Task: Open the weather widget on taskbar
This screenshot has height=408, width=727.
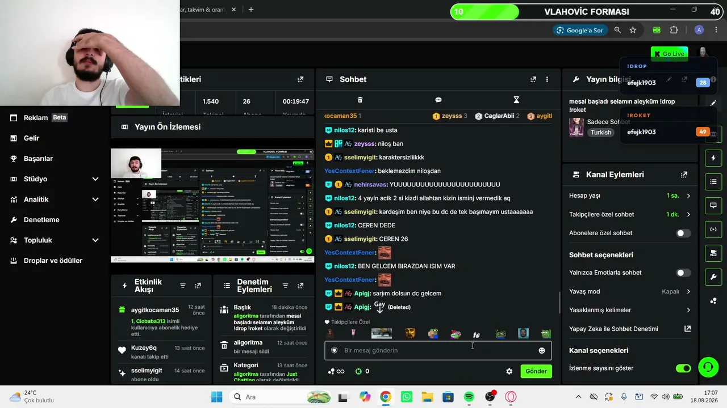Action: [32, 397]
